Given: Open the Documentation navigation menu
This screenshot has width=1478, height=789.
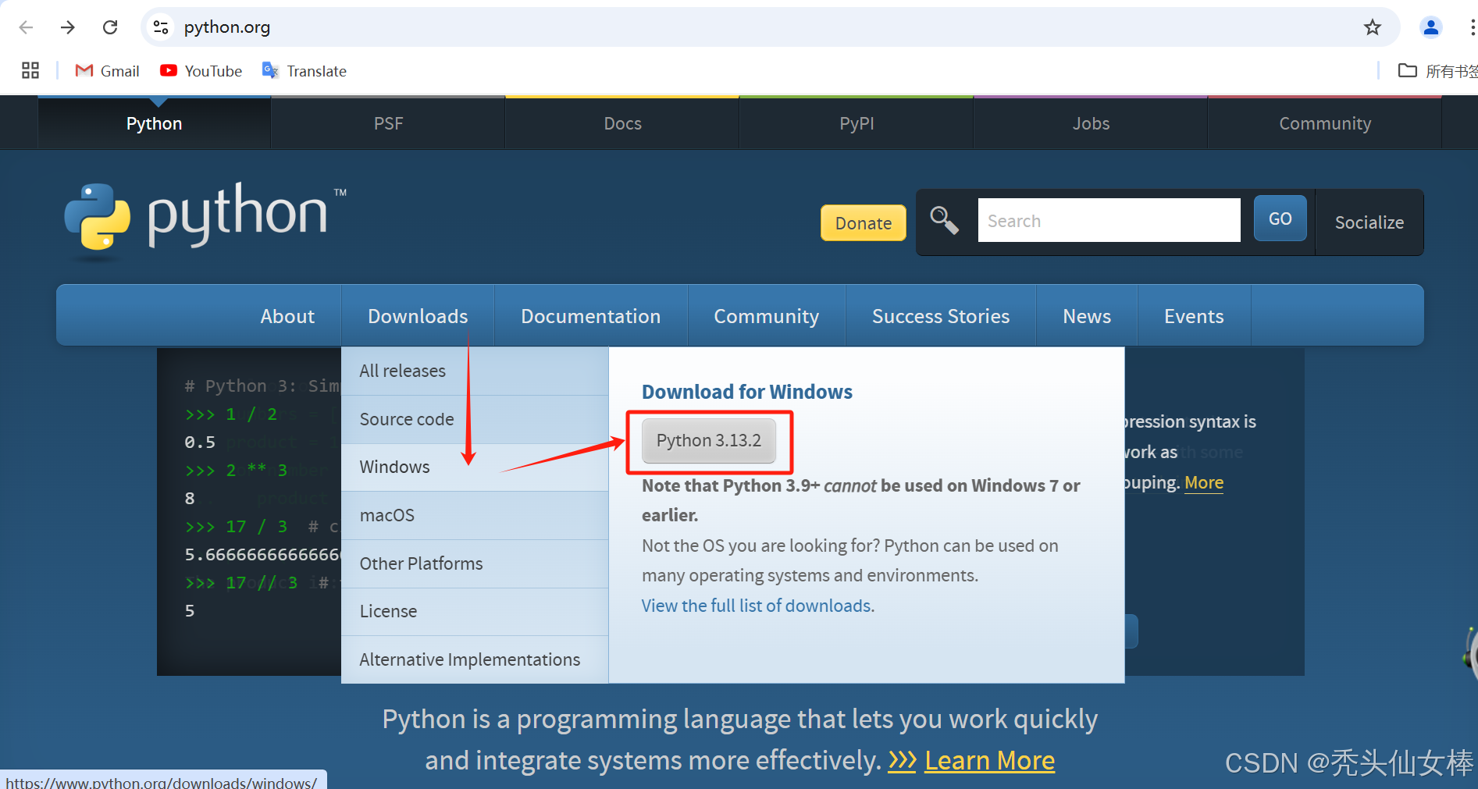Looking at the screenshot, I should [x=591, y=316].
